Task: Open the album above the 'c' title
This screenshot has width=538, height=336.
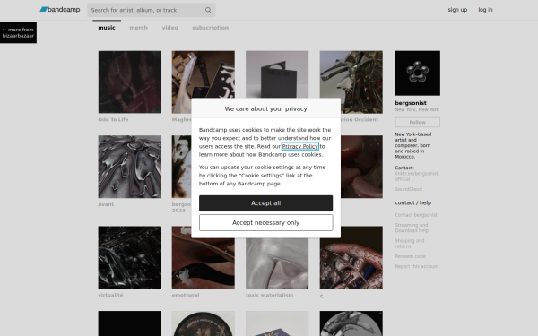Action: pyautogui.click(x=351, y=257)
